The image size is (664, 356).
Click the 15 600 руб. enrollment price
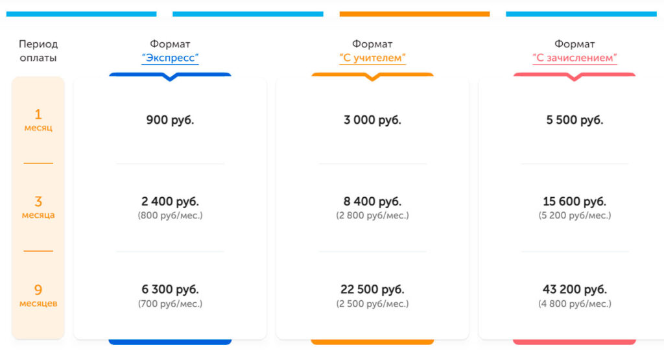pos(575,202)
